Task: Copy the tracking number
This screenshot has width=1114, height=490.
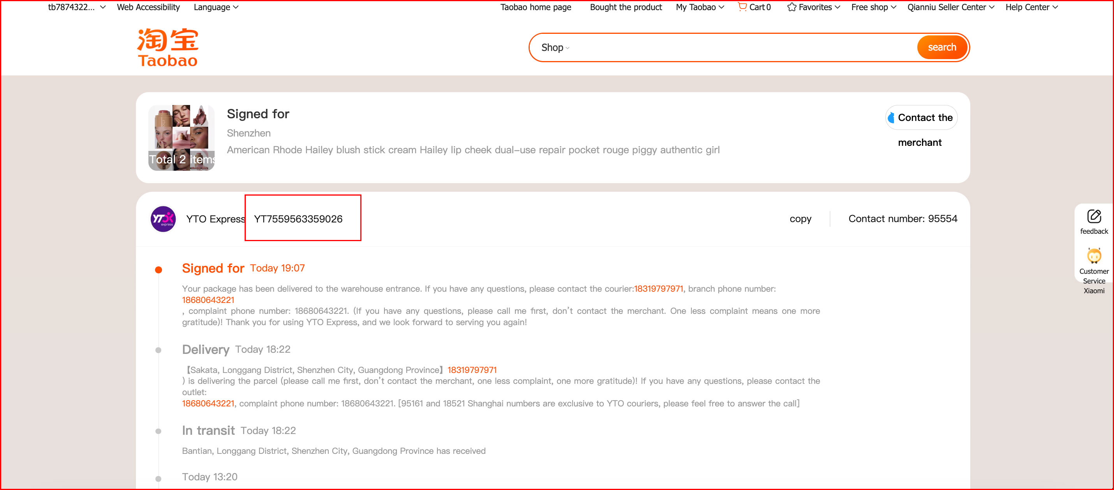Action: [x=800, y=219]
